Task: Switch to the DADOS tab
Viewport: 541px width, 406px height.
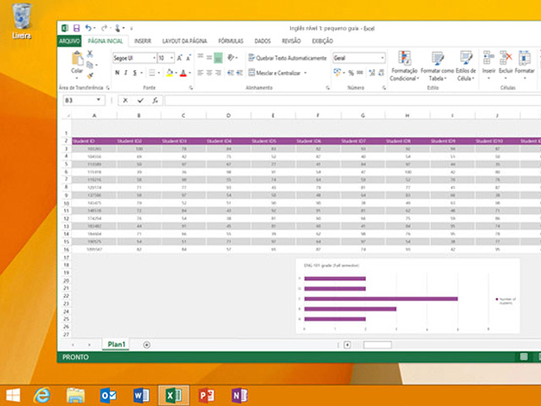Action: coord(263,41)
